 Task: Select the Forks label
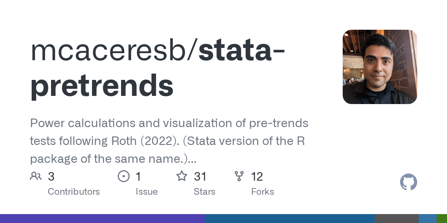[263, 192]
